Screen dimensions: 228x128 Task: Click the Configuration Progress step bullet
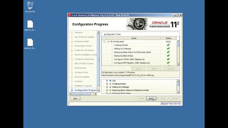(x=72, y=90)
